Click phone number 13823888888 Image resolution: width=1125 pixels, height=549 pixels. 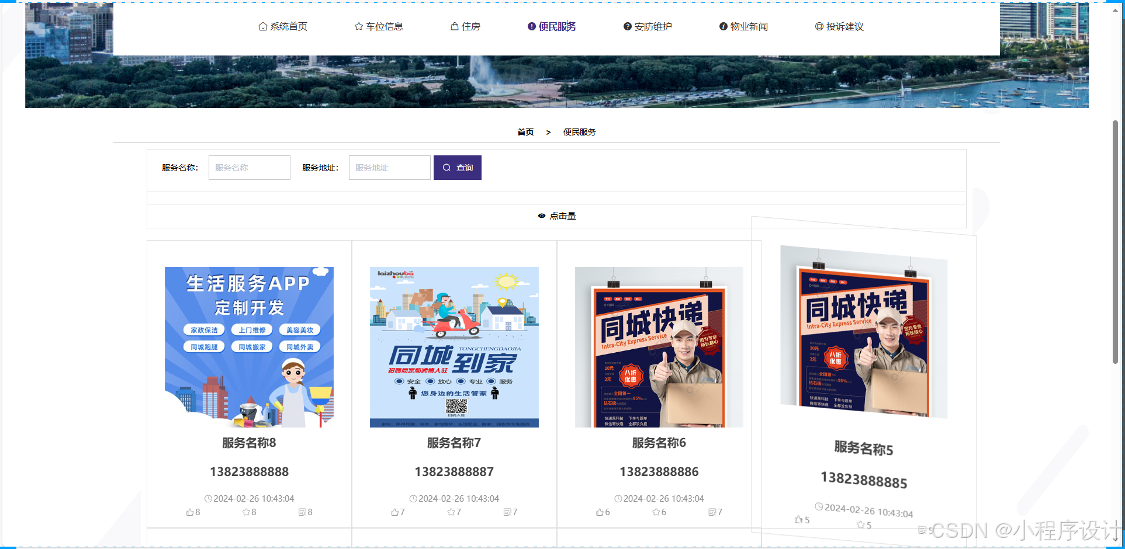point(249,472)
